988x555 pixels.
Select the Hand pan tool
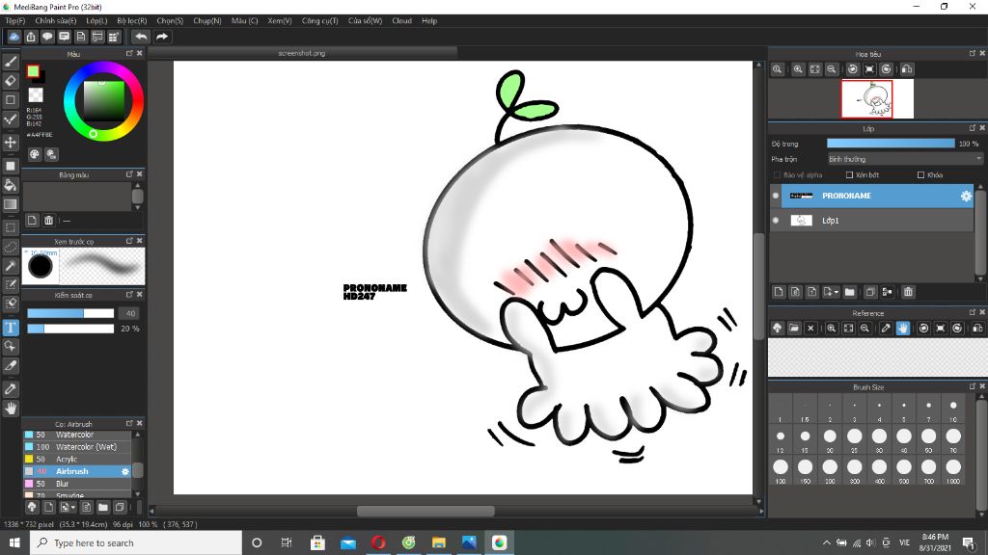coord(11,409)
